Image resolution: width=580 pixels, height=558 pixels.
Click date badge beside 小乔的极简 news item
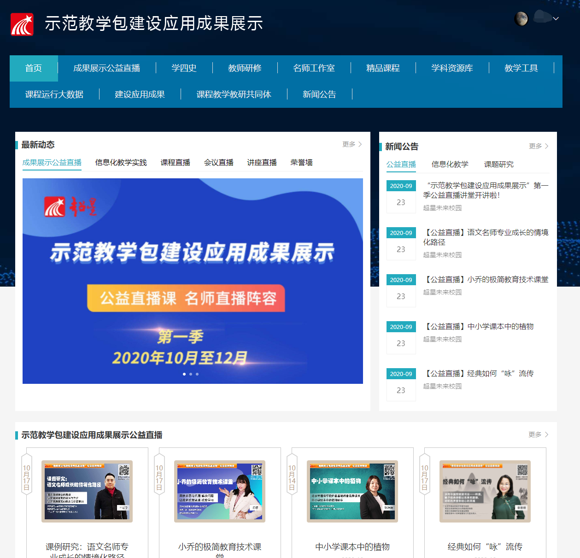point(401,291)
